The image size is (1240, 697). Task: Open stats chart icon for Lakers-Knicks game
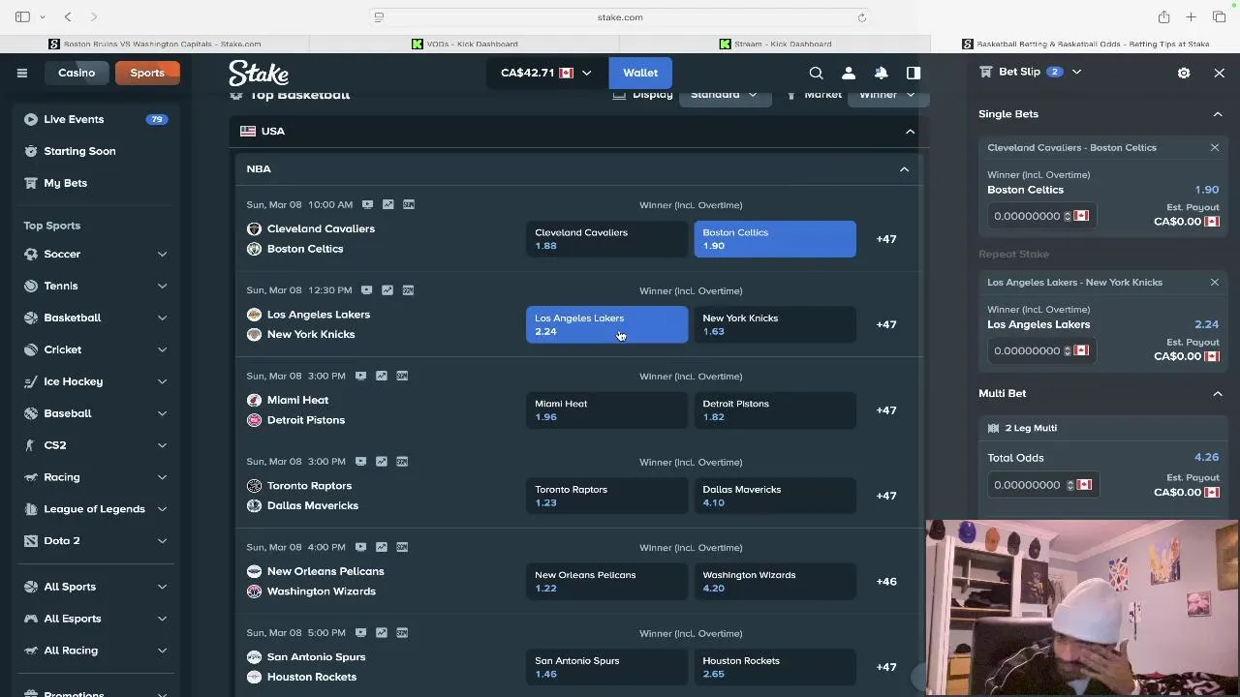point(387,290)
